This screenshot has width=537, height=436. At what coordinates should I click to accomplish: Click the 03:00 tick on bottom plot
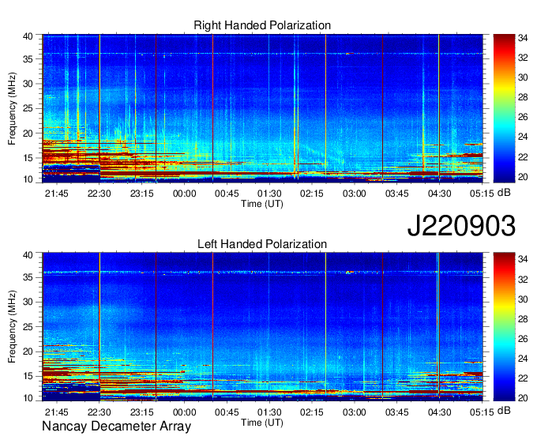point(355,412)
